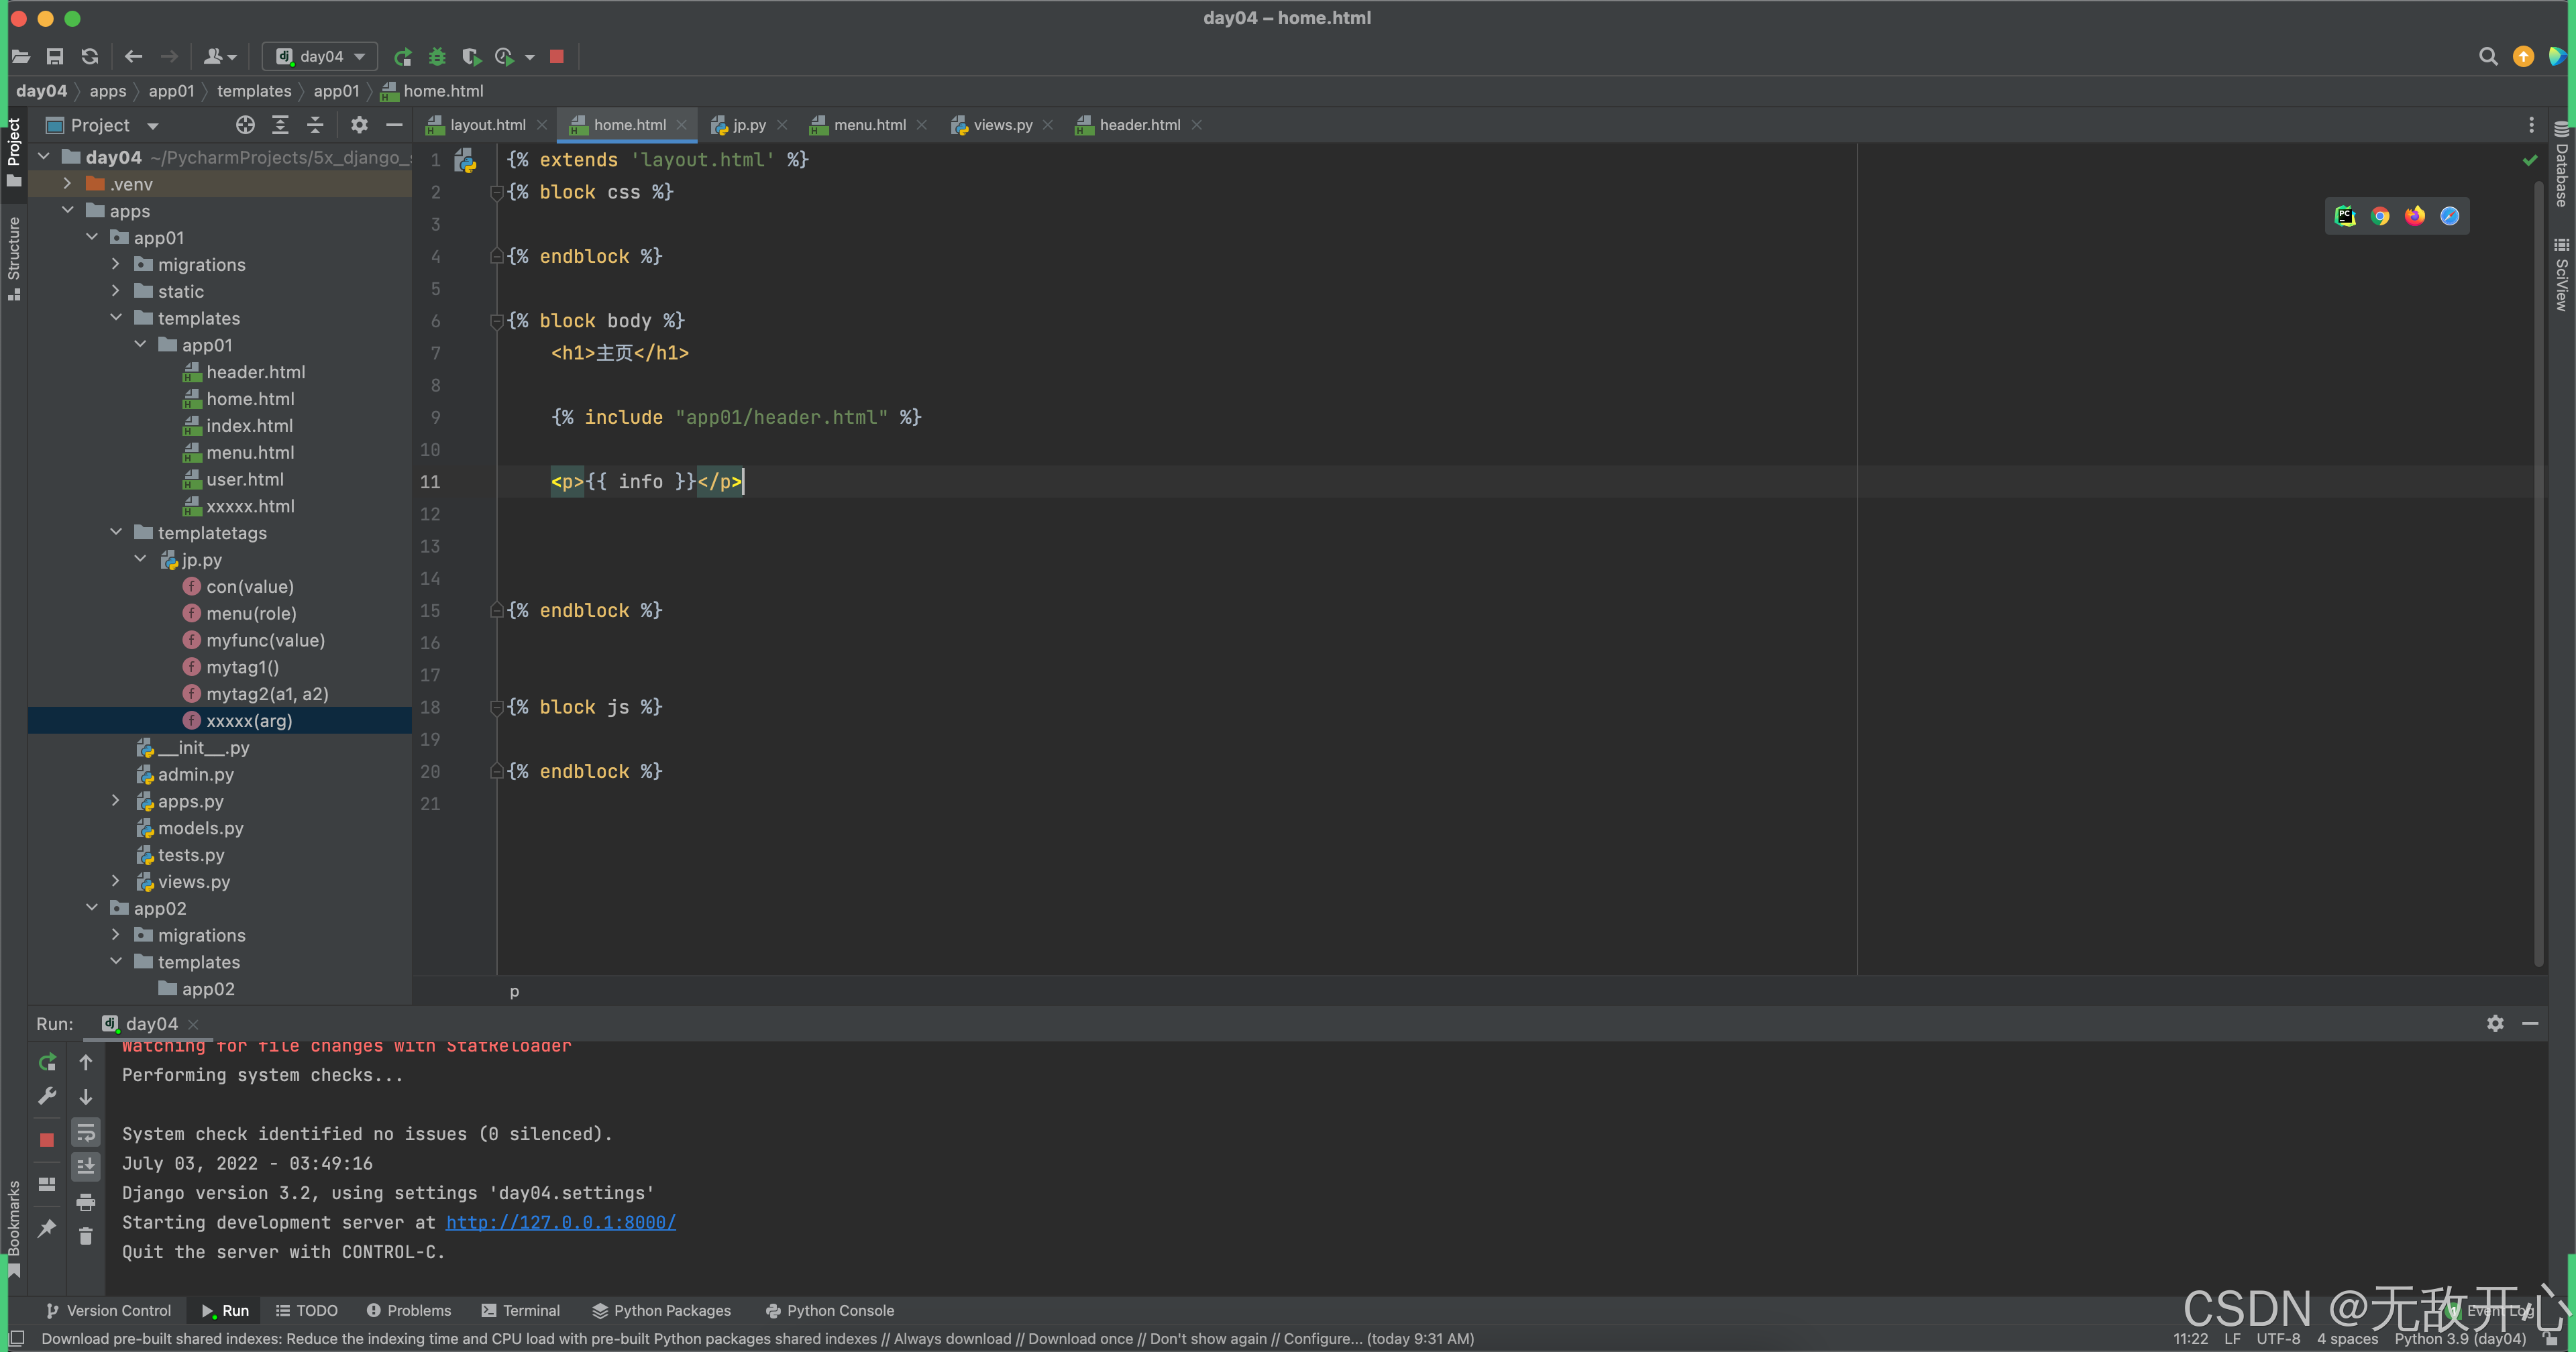
Task: Open the Problems tool window
Action: [x=408, y=1310]
